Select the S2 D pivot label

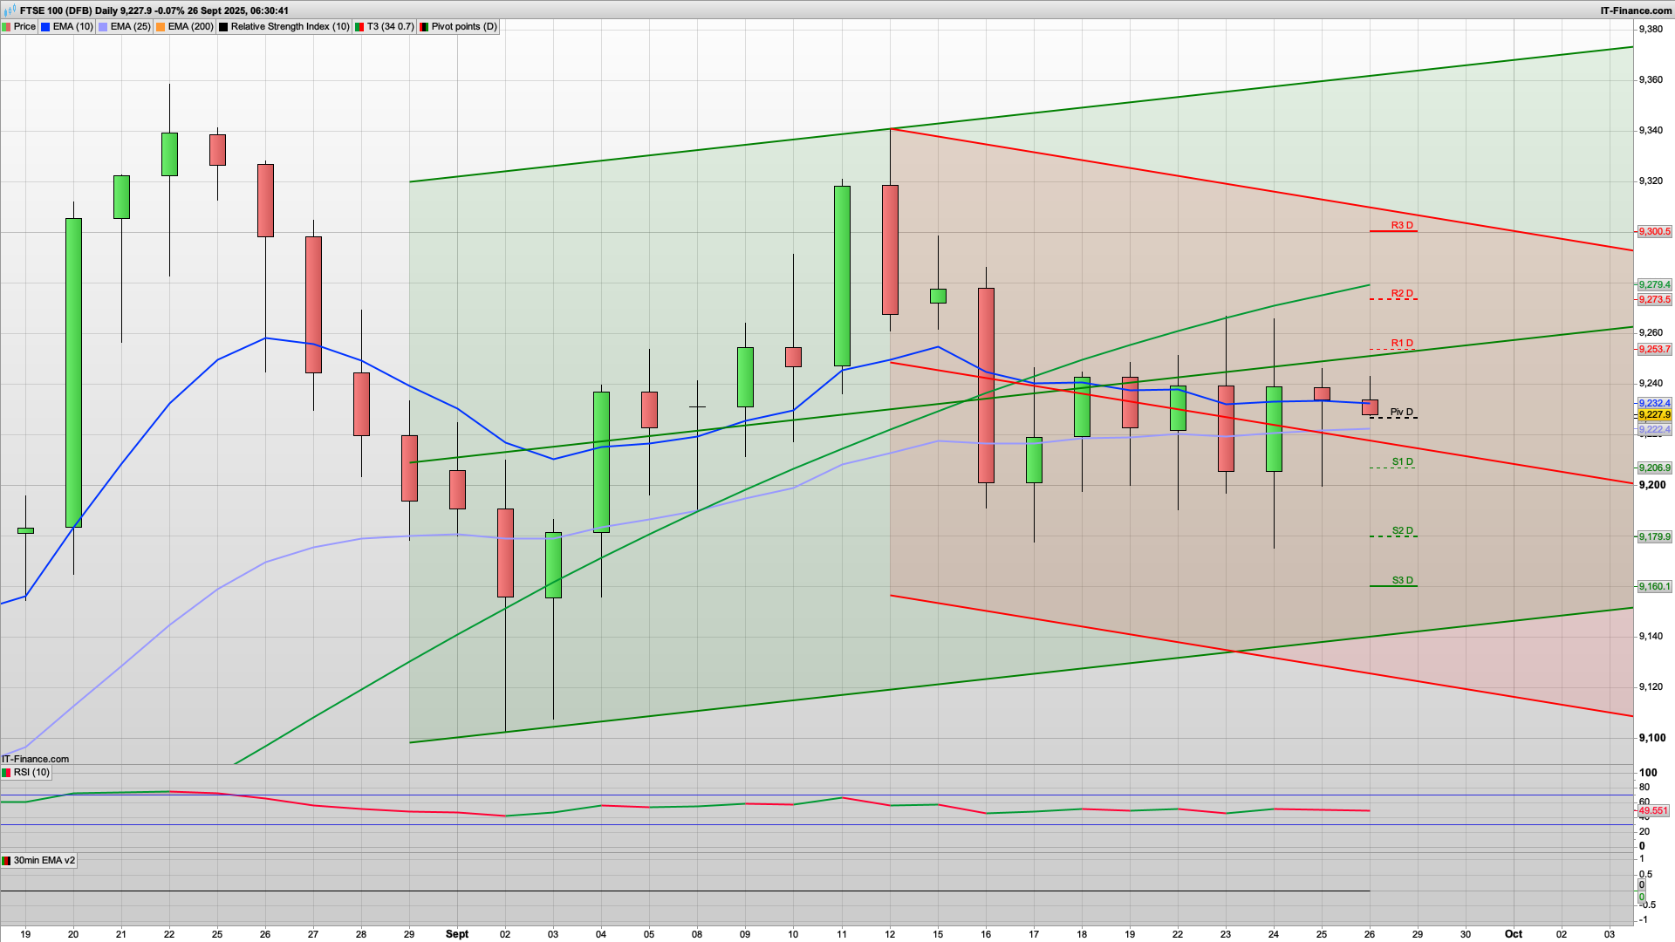click(x=1402, y=530)
